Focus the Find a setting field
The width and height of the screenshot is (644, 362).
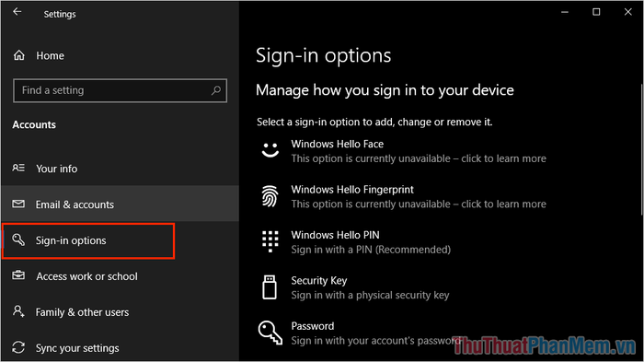coord(120,90)
